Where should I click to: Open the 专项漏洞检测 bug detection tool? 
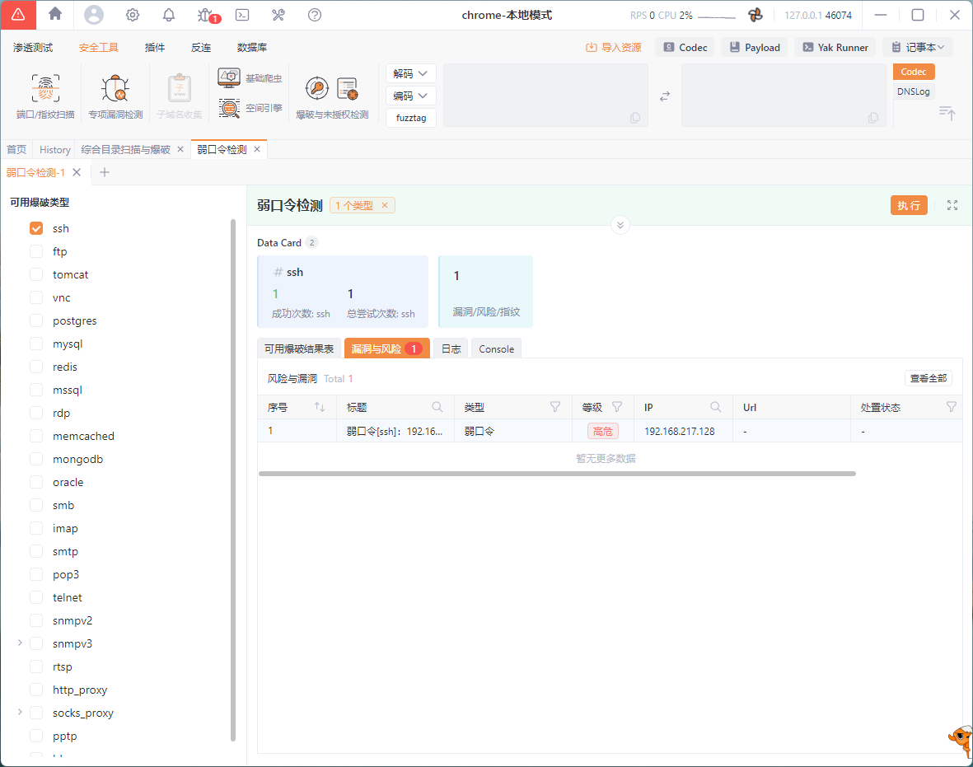point(115,96)
